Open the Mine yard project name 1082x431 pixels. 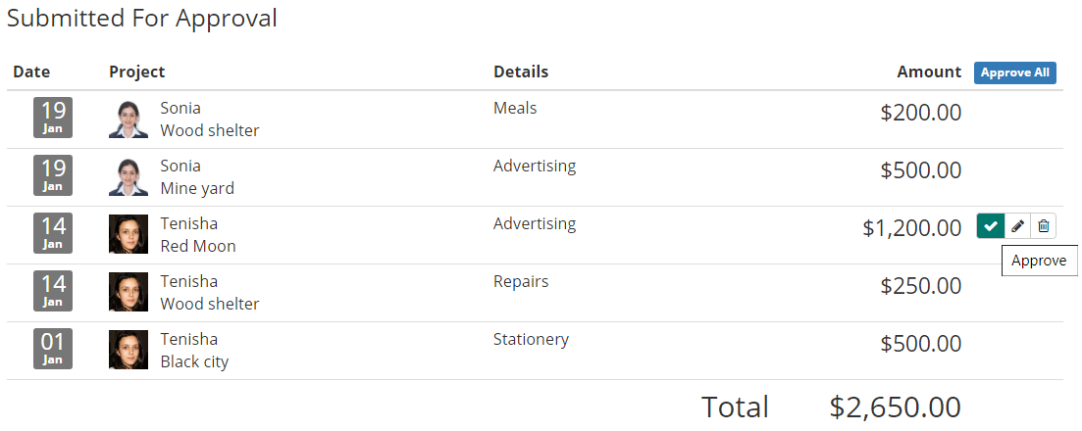pyautogui.click(x=197, y=188)
